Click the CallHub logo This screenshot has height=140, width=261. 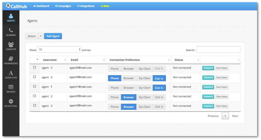pyautogui.click(x=17, y=6)
